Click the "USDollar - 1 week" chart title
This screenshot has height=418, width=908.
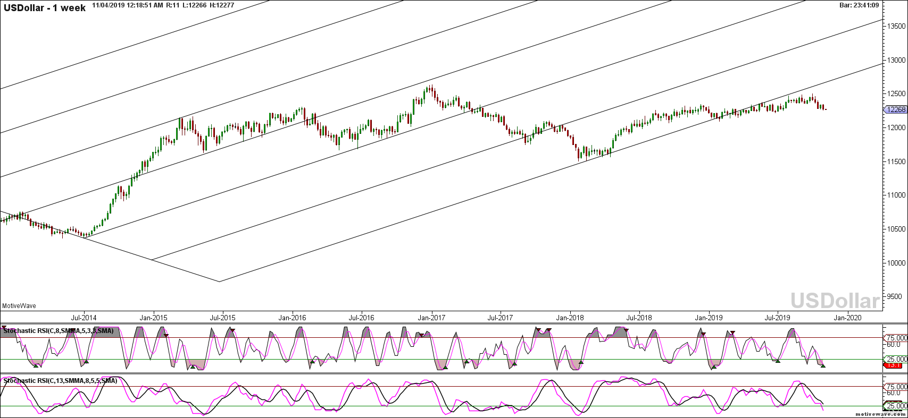coord(45,8)
